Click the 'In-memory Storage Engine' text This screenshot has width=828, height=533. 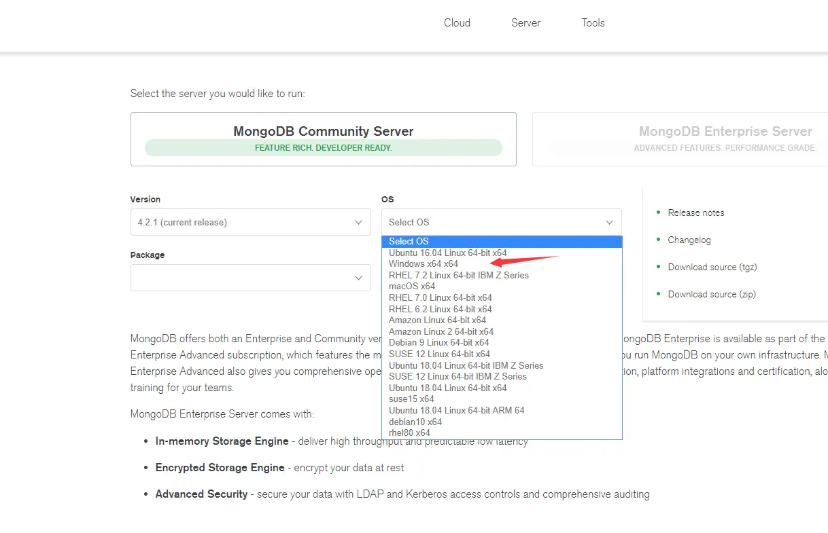[222, 441]
